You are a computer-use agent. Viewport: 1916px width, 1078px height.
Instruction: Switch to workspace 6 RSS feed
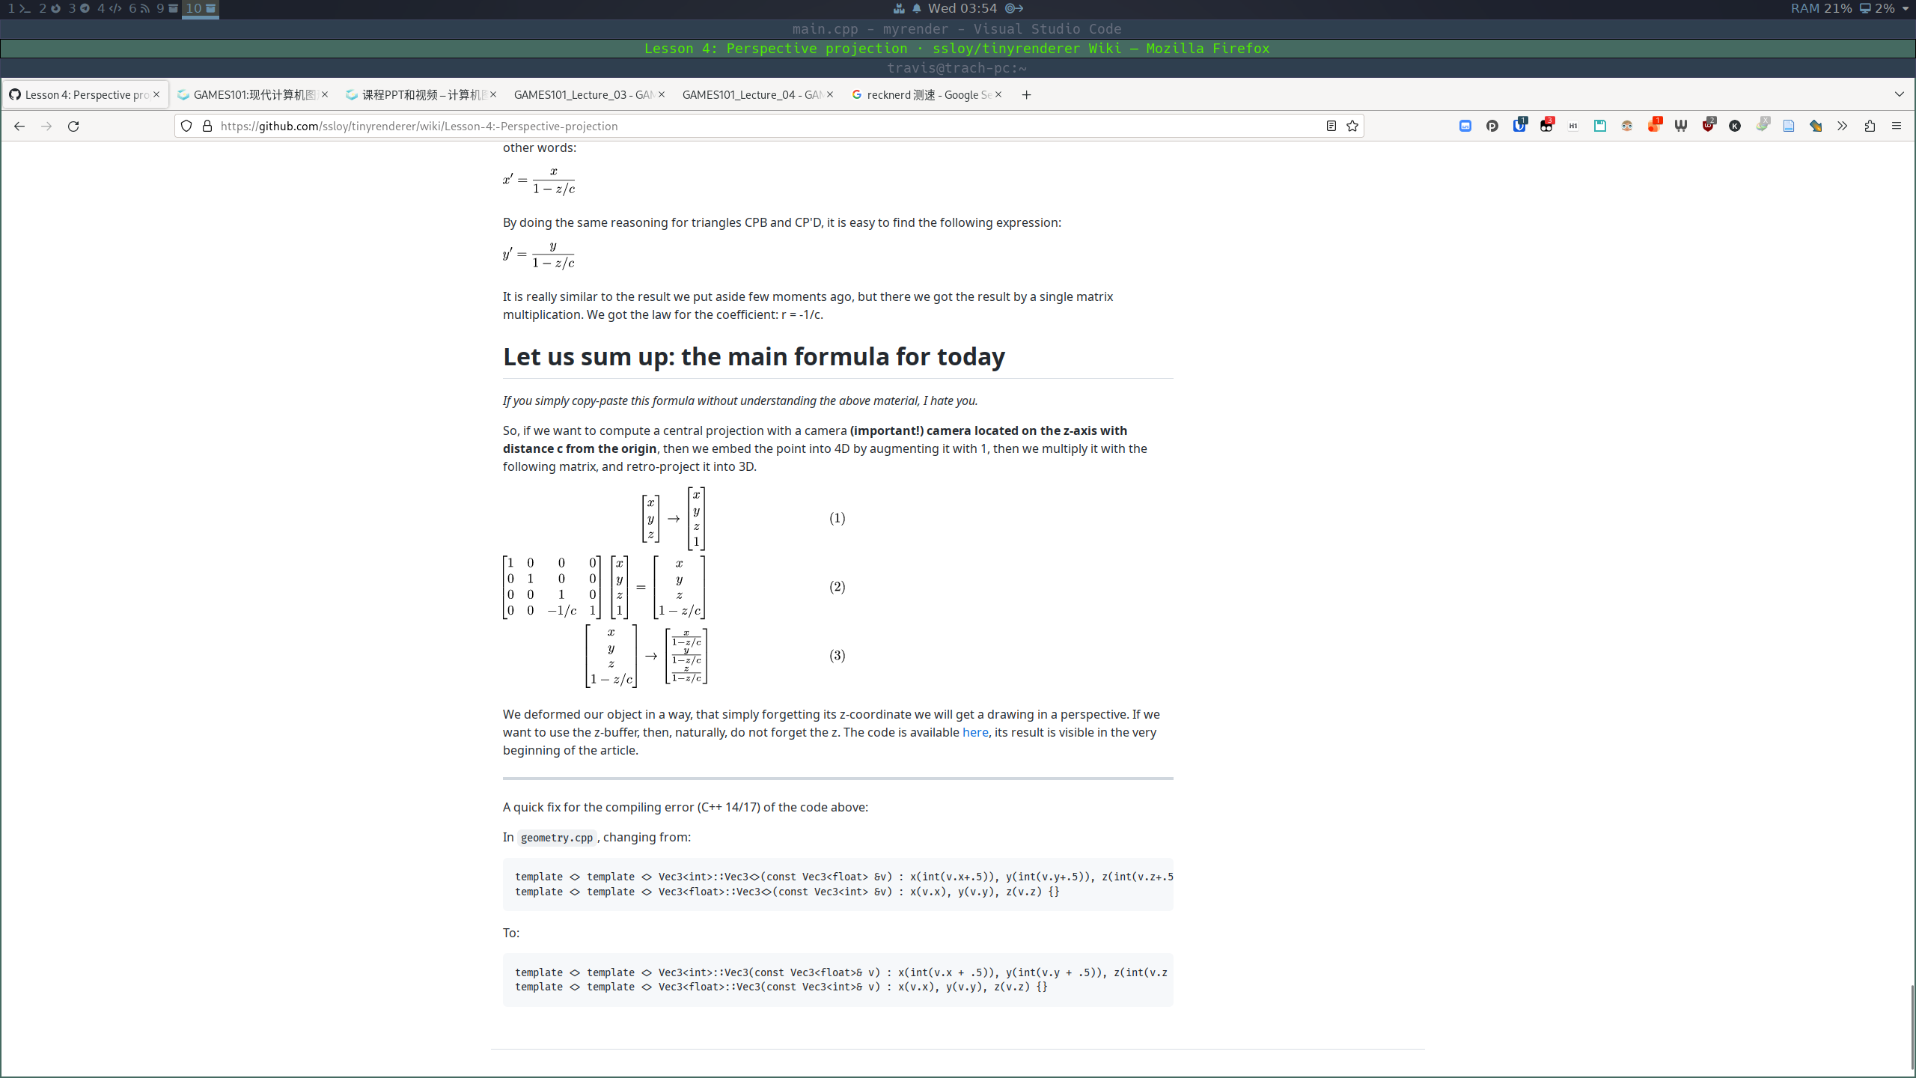coord(139,8)
